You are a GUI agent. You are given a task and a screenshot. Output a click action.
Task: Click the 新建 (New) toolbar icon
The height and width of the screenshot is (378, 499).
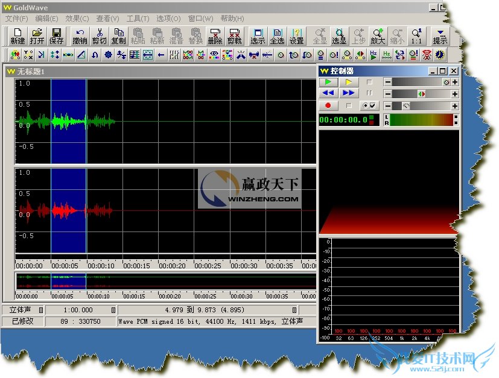(x=17, y=36)
